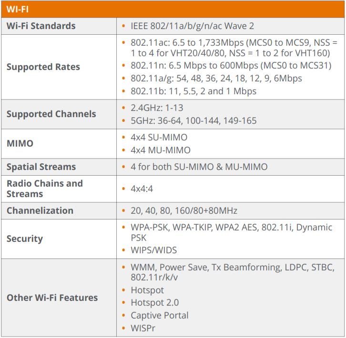Select the Wi-Fi Standards row label
This screenshot has height=338, width=346.
[x=41, y=26]
